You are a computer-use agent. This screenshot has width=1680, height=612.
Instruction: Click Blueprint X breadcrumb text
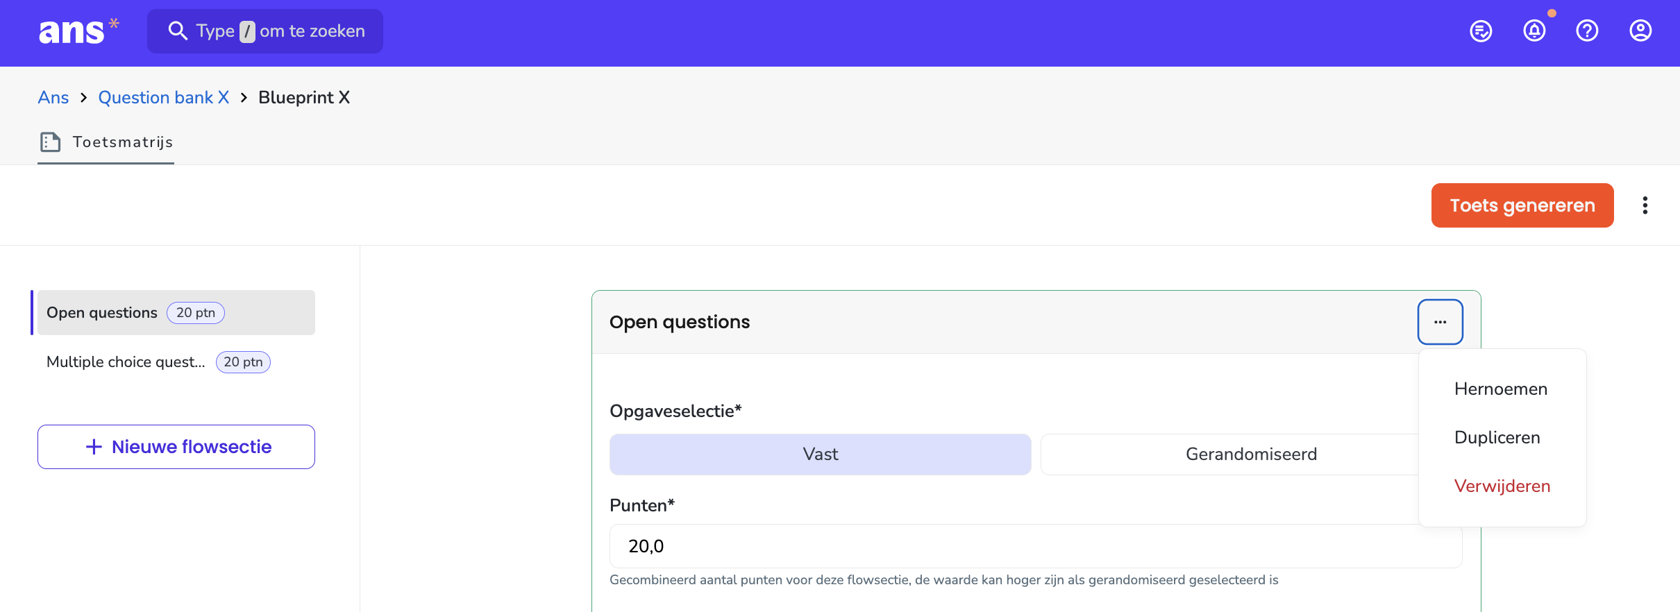click(x=304, y=98)
